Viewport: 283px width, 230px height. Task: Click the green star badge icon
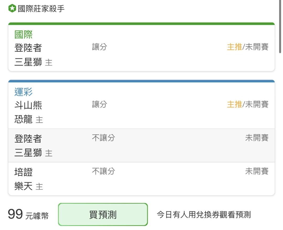tap(12, 8)
